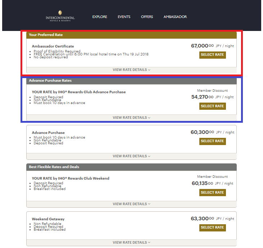Show rate details for 60,300 JPY Advance Purchase

pyautogui.click(x=131, y=156)
